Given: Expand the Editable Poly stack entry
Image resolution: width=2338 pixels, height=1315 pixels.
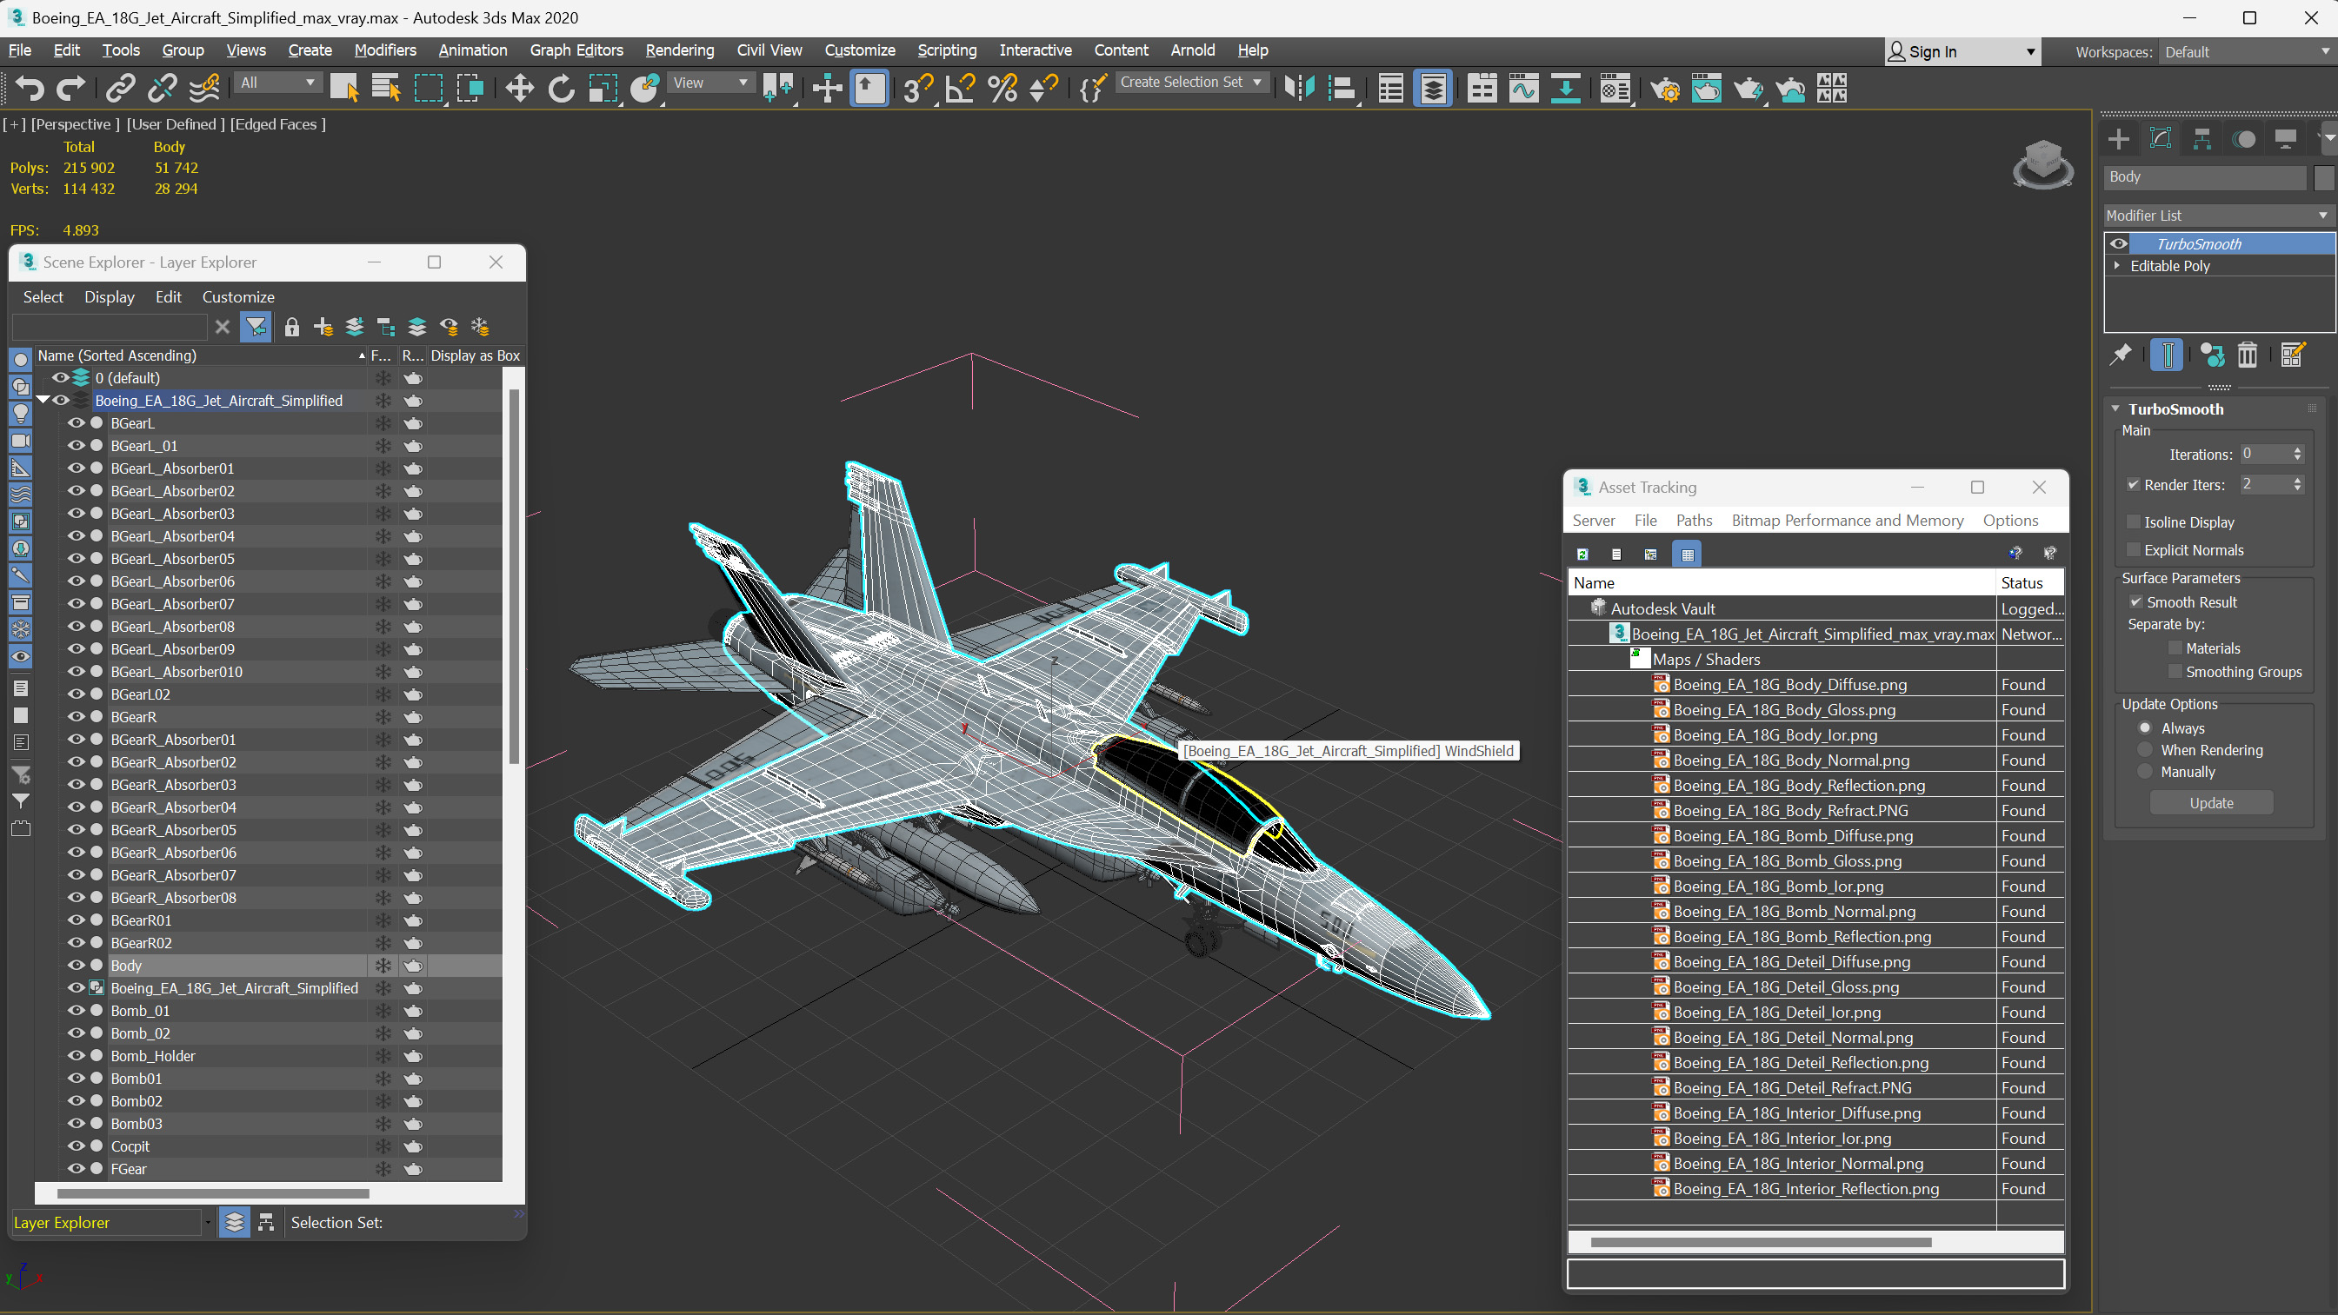Looking at the screenshot, I should click(x=2116, y=266).
